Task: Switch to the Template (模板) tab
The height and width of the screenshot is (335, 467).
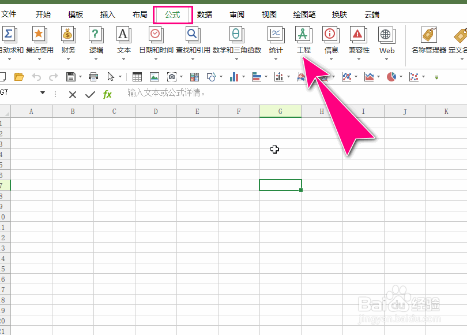Action: (x=76, y=14)
